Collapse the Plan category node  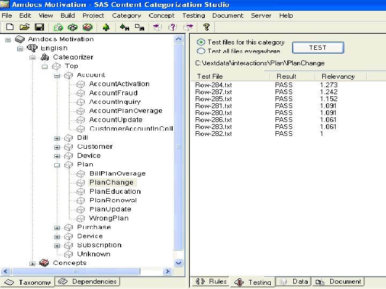tap(57, 165)
